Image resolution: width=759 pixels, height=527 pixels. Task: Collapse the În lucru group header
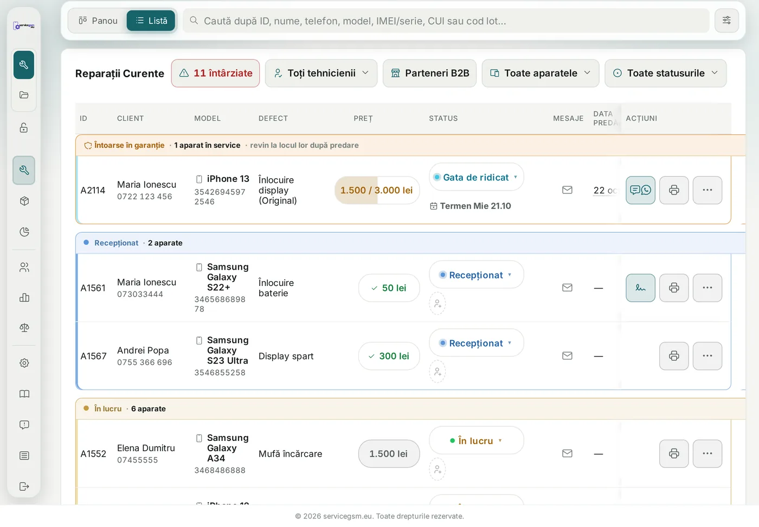tap(410, 408)
